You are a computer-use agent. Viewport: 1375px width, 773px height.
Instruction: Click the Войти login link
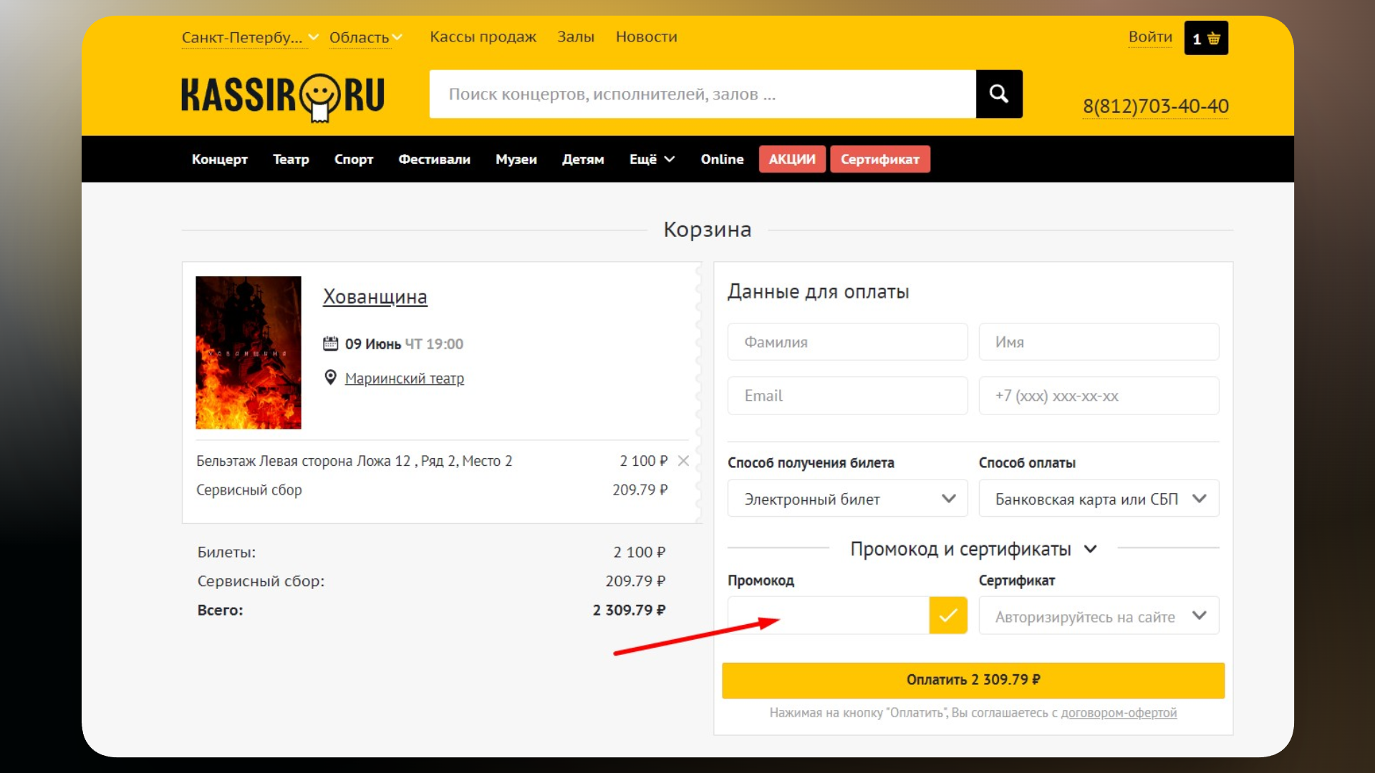pyautogui.click(x=1149, y=37)
